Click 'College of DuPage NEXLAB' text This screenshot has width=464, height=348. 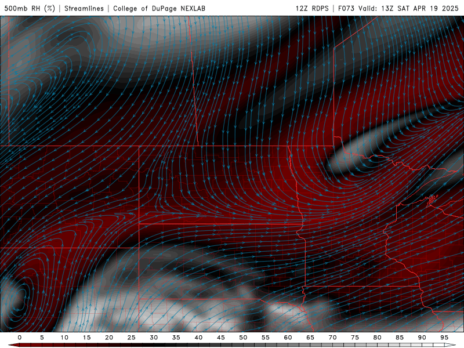pos(159,8)
